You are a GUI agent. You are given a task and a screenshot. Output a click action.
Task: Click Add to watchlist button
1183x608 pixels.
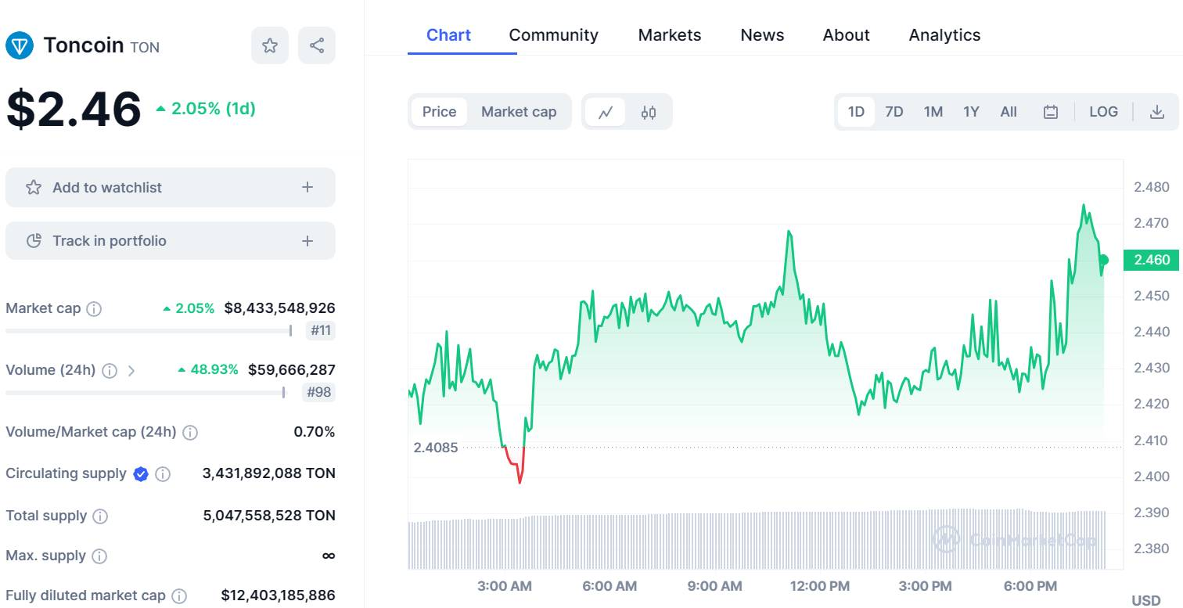click(x=171, y=187)
